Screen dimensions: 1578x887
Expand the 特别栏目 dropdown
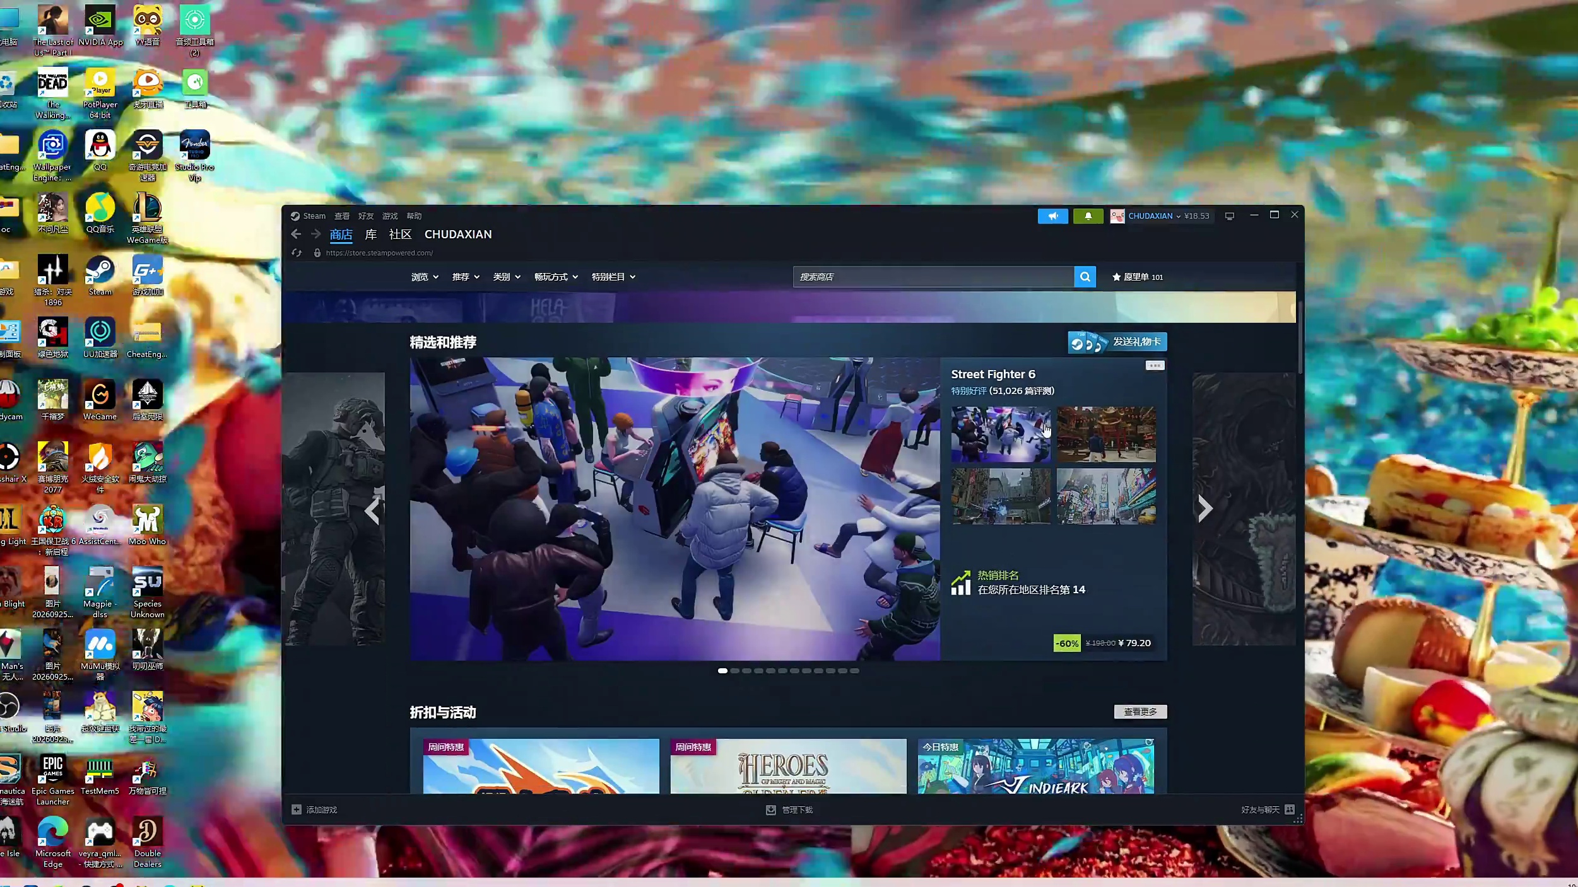613,277
